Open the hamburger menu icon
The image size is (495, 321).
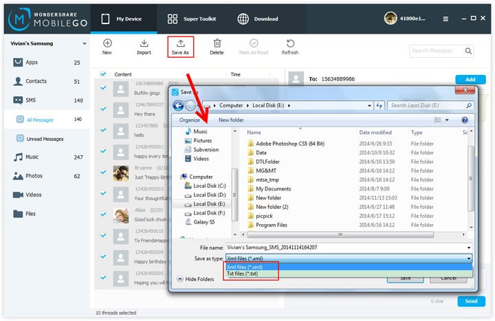(x=445, y=19)
